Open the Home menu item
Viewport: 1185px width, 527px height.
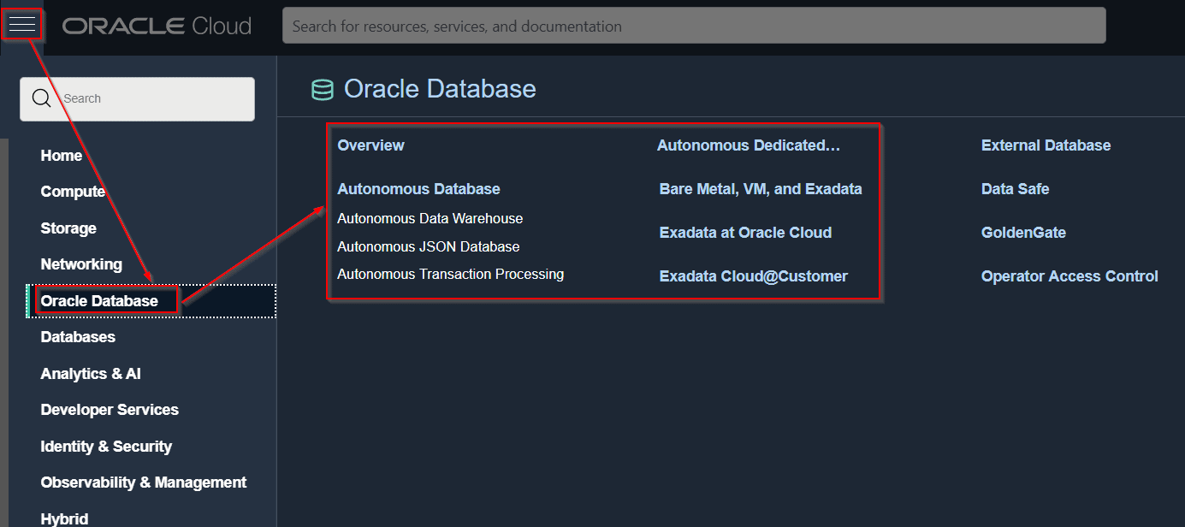[62, 156]
